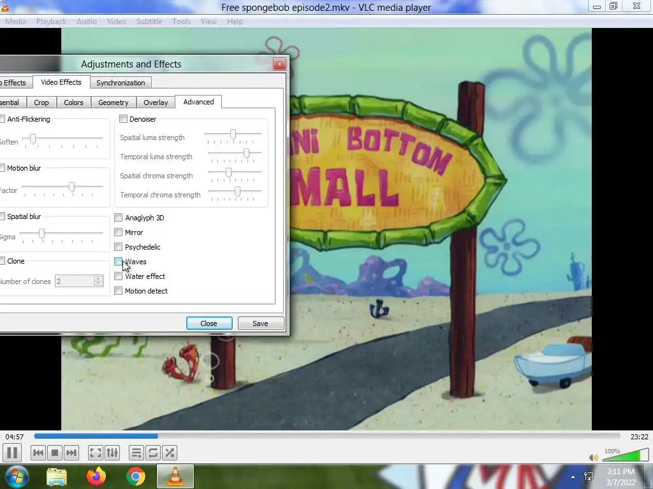The width and height of the screenshot is (653, 489).
Task: Open extended settings equalizer icon
Action: click(x=112, y=453)
